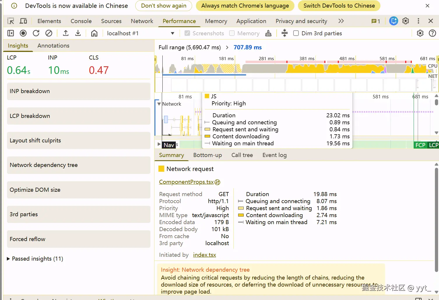Viewport: 439px width, 300px height.
Task: Enable the Dim 3rd parties checkbox
Action: [x=296, y=33]
